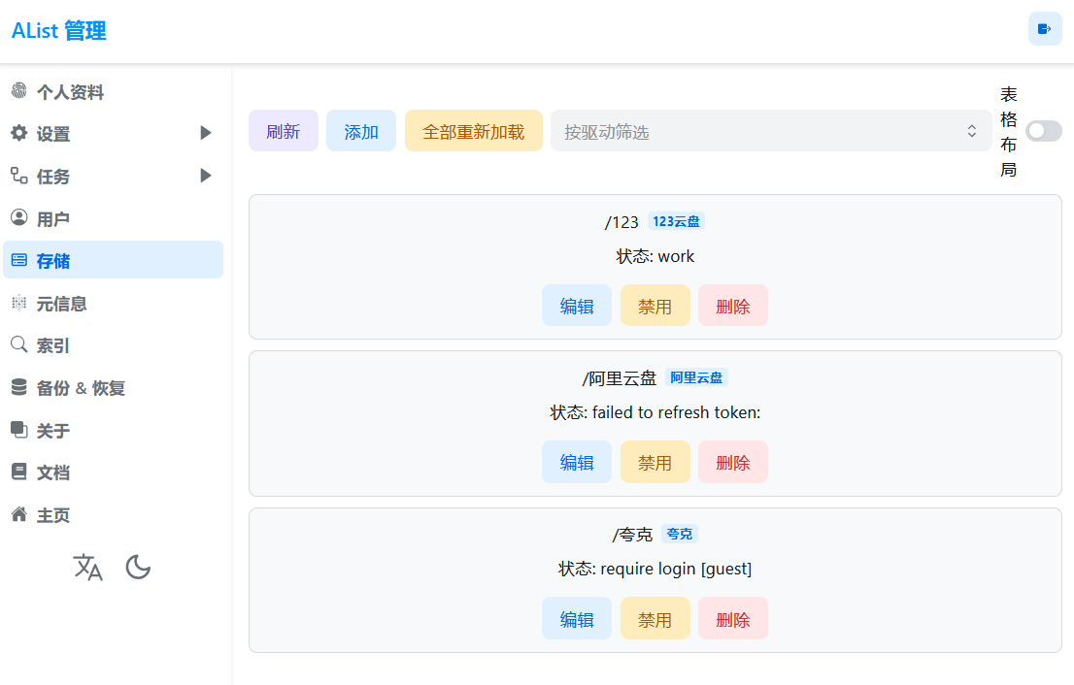Open the language switcher icon
This screenshot has height=685, width=1074.
pos(87,567)
